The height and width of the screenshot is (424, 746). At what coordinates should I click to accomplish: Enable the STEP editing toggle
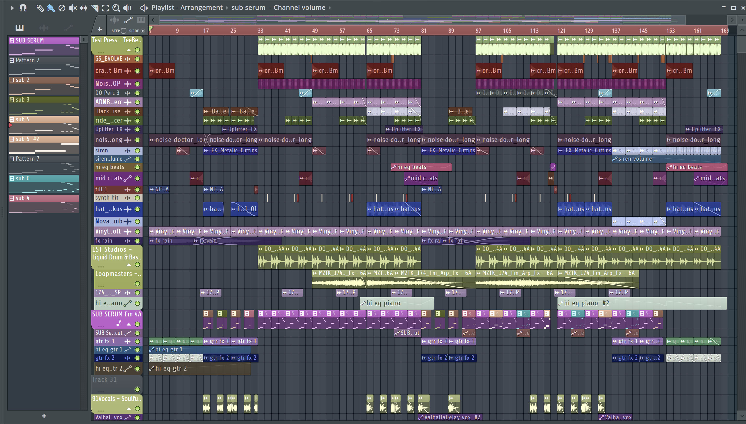[x=123, y=31]
